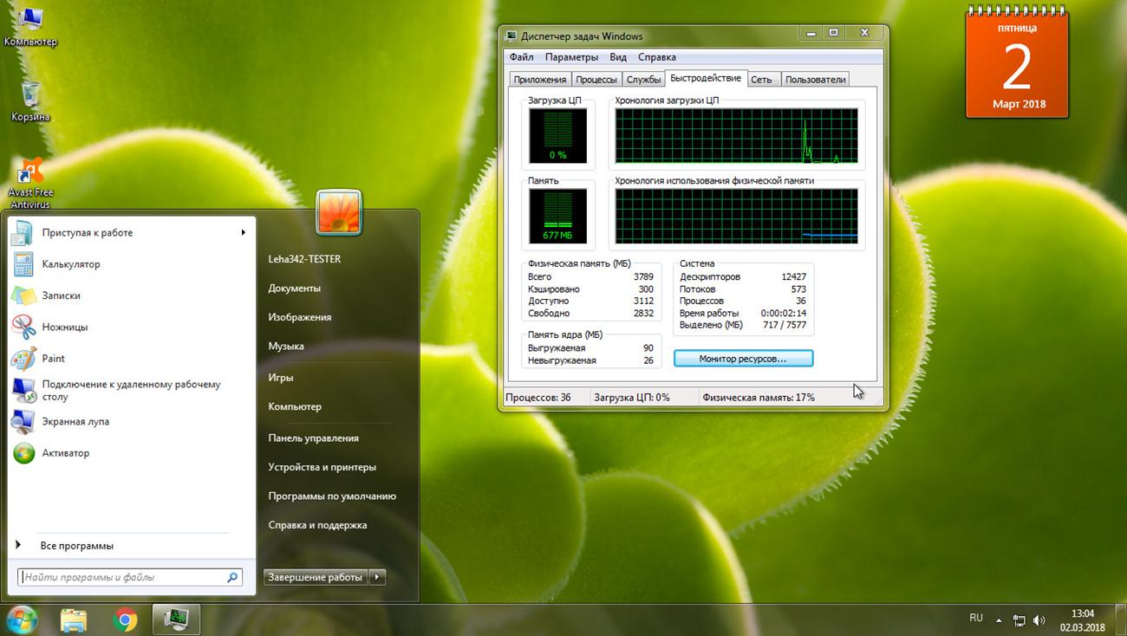This screenshot has height=636, width=1127.
Task: Launch Paint from the Start menu
Action: tap(23, 359)
